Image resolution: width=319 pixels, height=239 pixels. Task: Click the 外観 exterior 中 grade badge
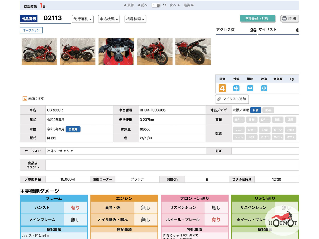236,88
